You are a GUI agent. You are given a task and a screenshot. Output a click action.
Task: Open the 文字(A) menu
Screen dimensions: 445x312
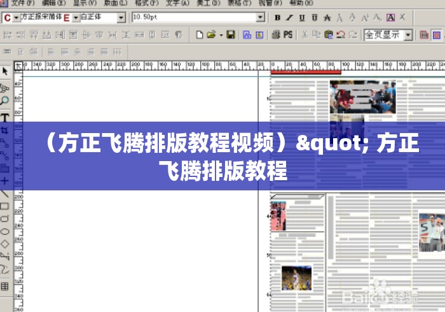pos(177,3)
